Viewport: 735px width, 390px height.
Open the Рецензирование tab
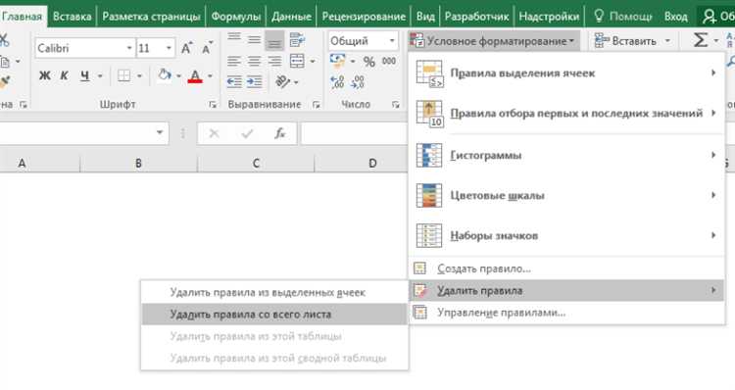[x=364, y=17]
